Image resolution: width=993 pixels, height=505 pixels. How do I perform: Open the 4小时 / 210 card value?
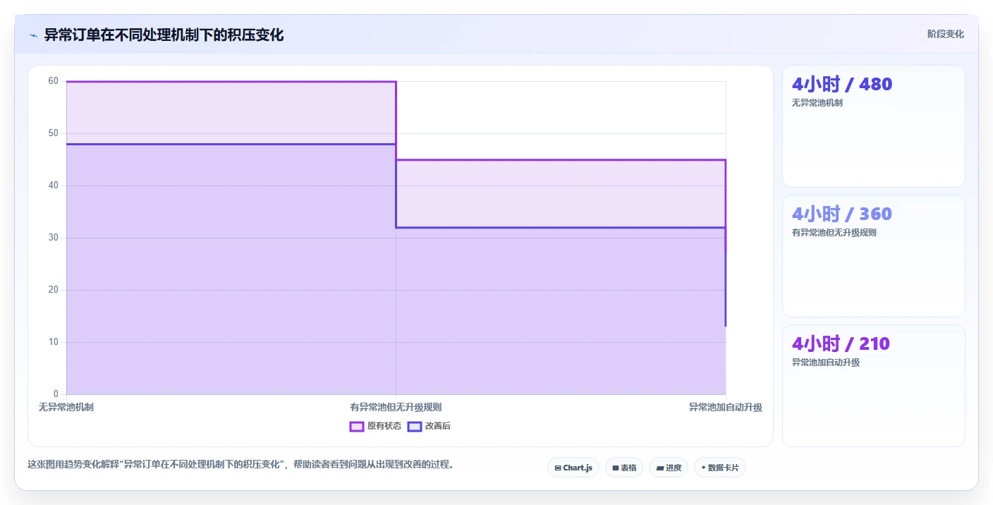pyautogui.click(x=841, y=343)
